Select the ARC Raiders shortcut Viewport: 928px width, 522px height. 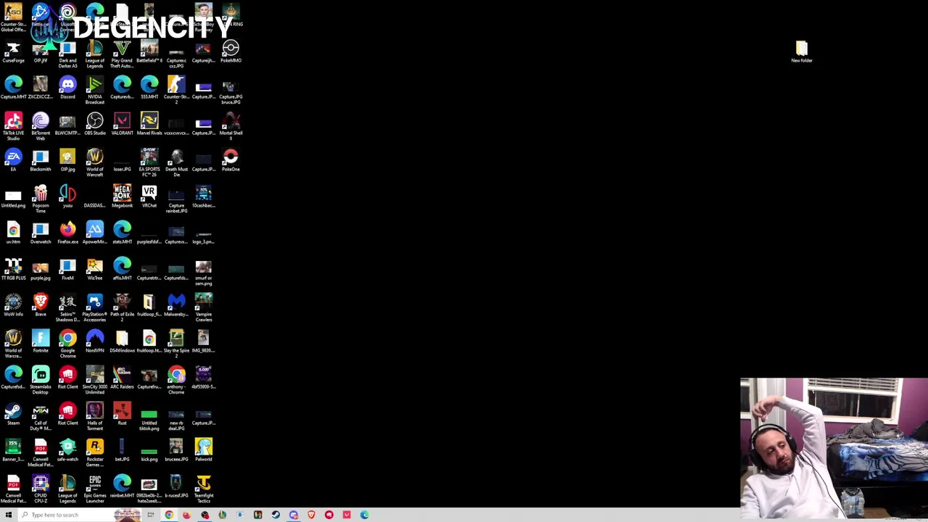[x=122, y=377]
